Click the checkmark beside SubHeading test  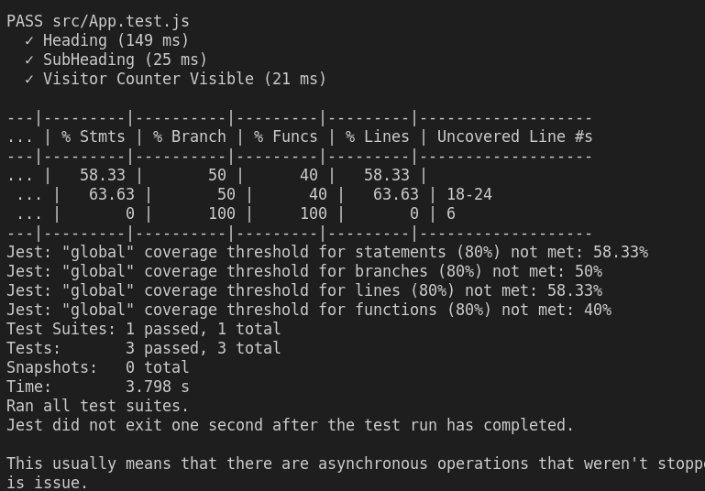[x=29, y=60]
